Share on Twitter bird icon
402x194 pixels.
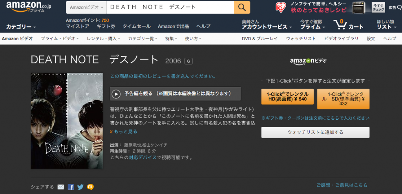pyautogui.click(x=80, y=187)
